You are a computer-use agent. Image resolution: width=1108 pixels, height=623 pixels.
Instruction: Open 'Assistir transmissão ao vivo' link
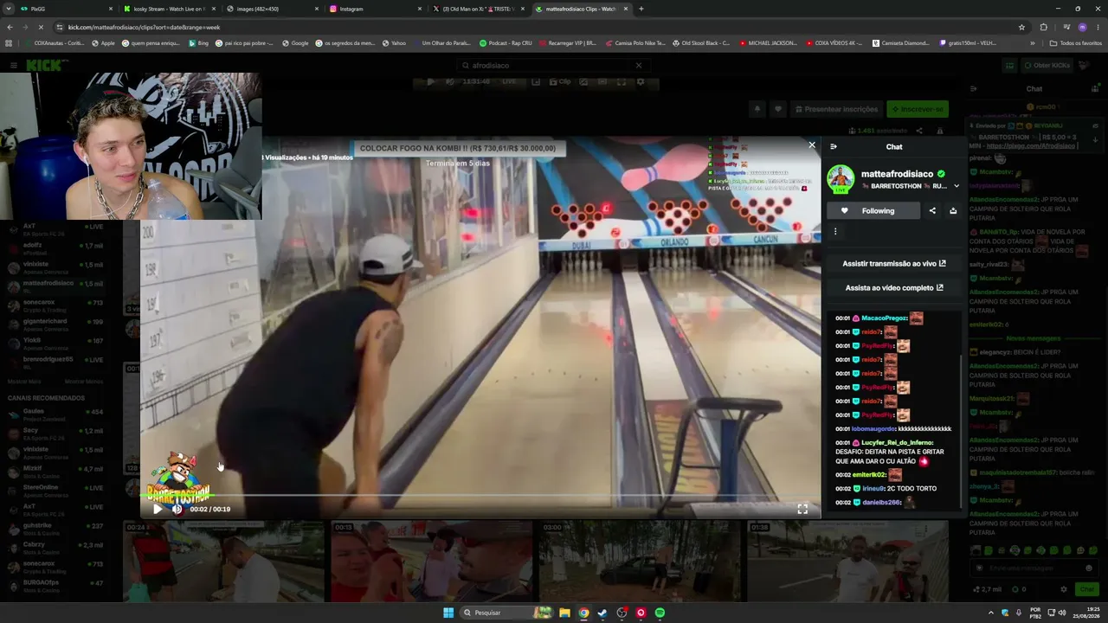tap(894, 264)
